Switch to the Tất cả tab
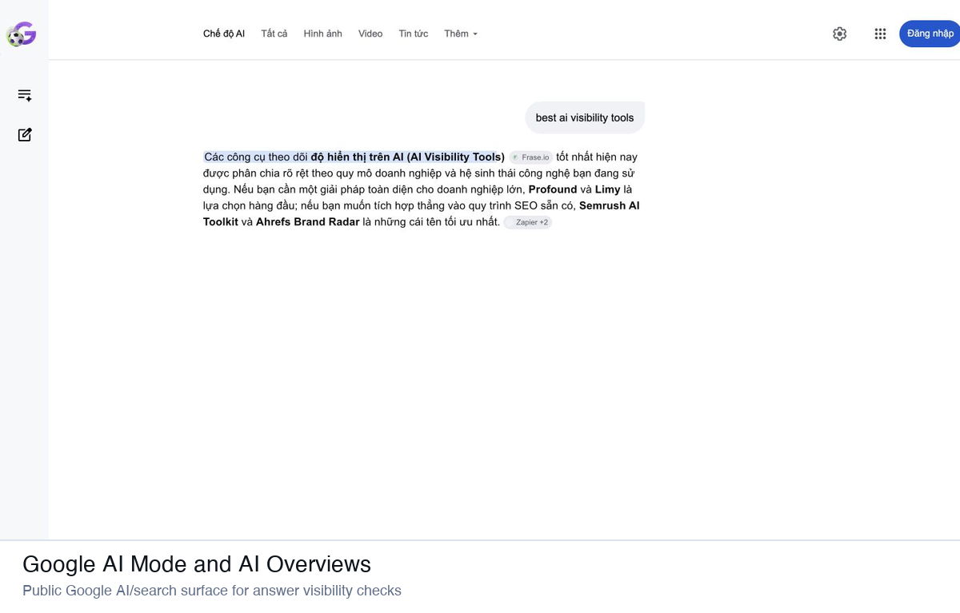This screenshot has width=960, height=613. 274,34
